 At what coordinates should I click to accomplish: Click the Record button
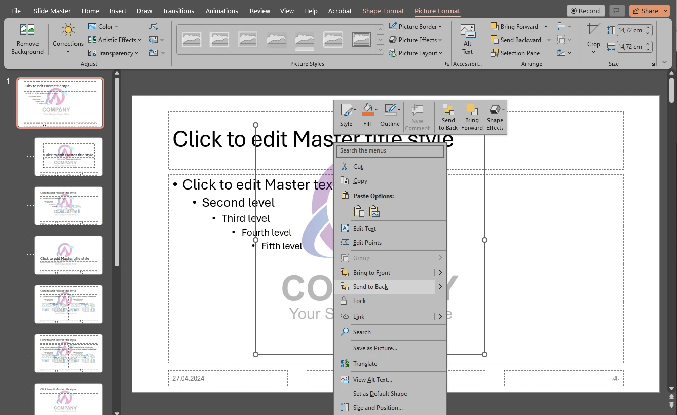coord(585,10)
